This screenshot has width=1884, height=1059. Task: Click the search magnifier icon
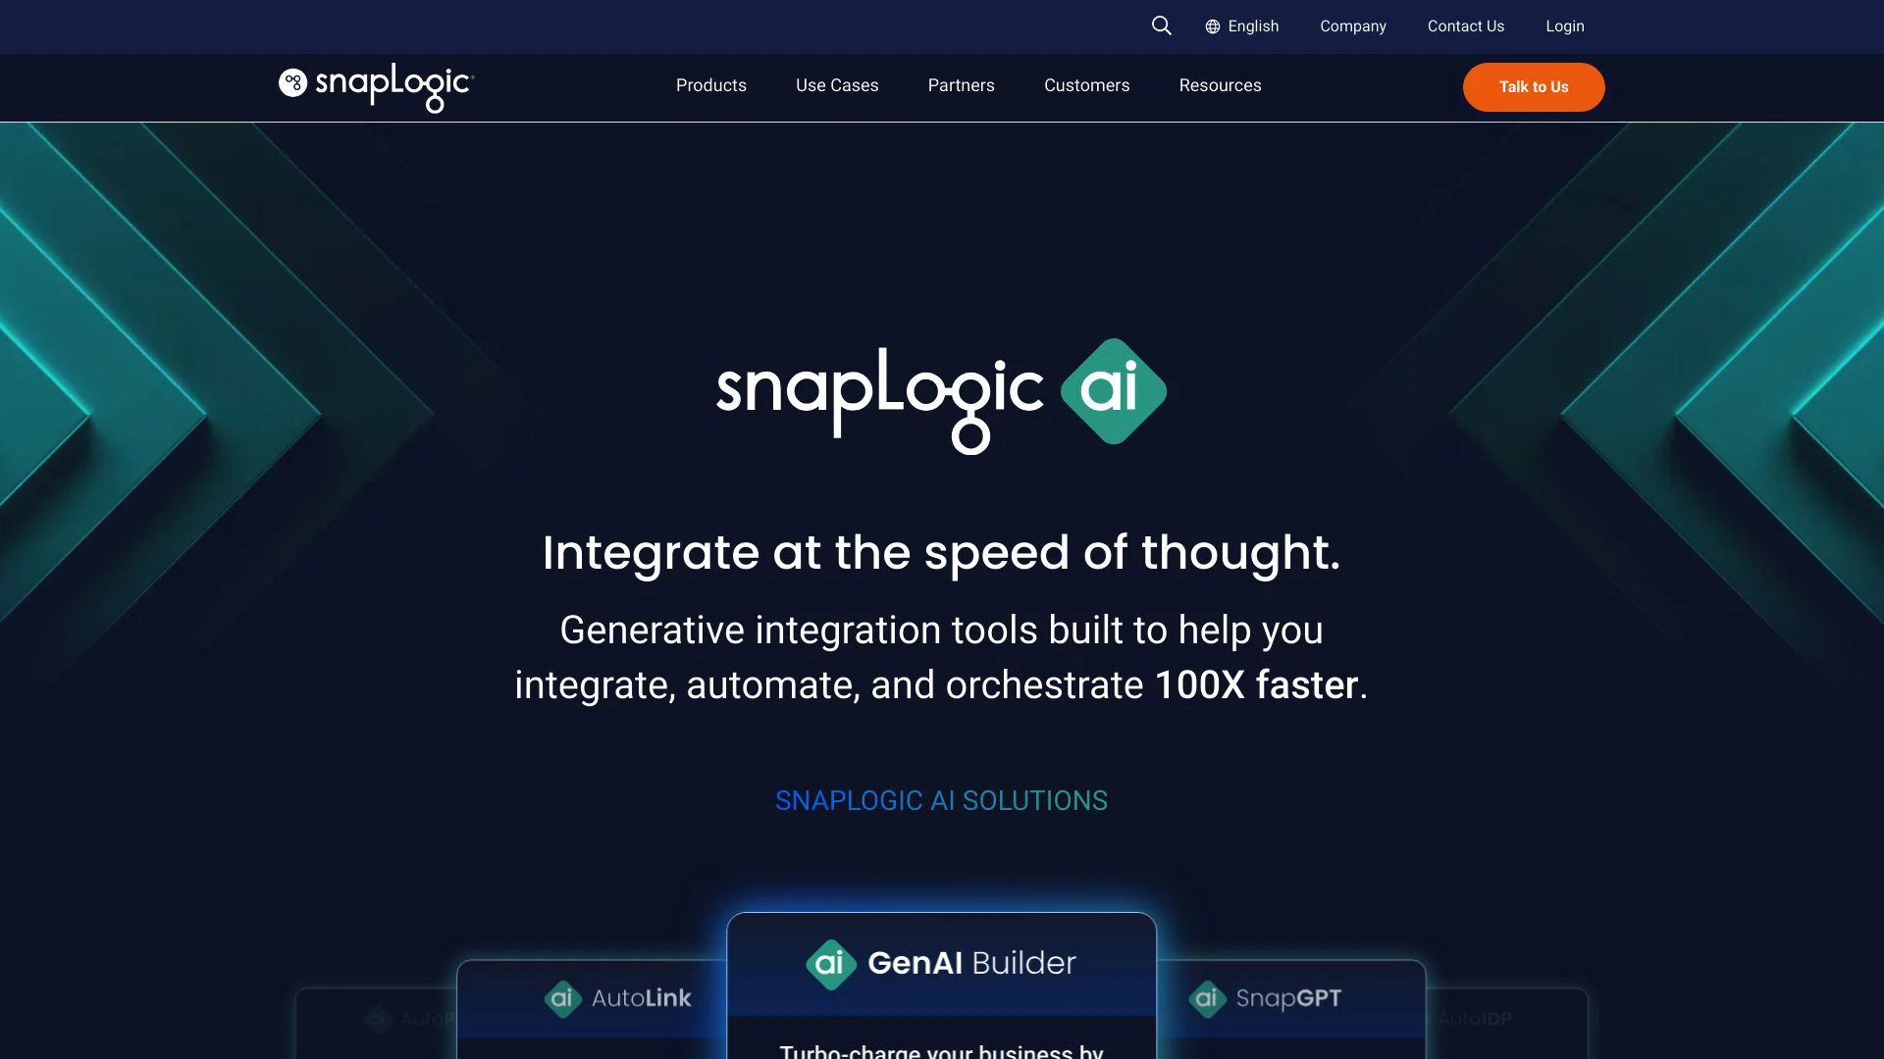pyautogui.click(x=1162, y=25)
